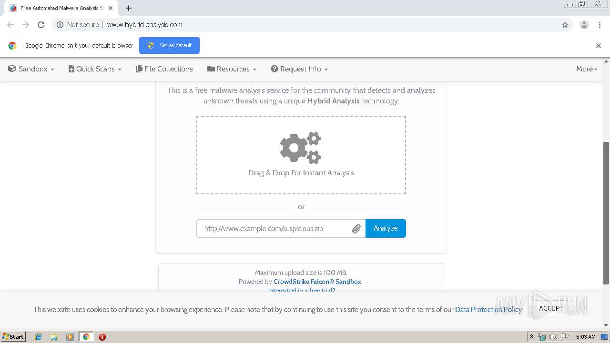Click the page vertical scrollbar thumb
The height and width of the screenshot is (343, 610).
606,213
